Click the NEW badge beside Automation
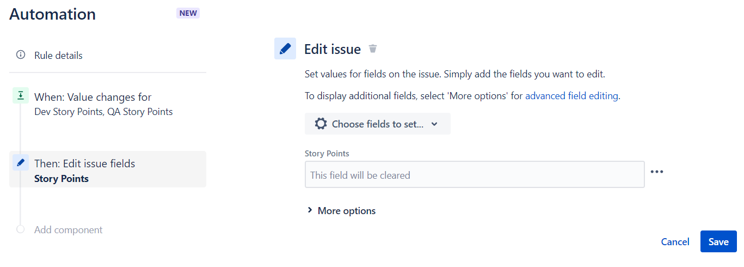This screenshot has width=744, height=267. pyautogui.click(x=188, y=13)
